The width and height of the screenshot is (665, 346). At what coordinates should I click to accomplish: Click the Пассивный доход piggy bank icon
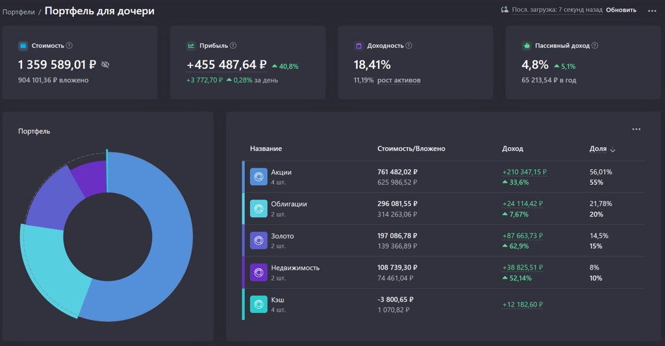tap(526, 46)
